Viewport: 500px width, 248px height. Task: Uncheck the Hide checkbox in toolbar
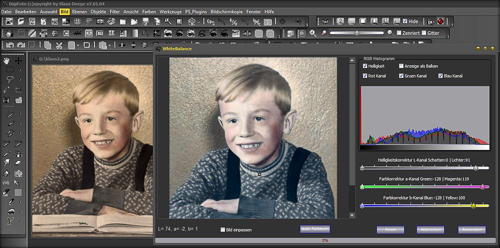(405, 21)
